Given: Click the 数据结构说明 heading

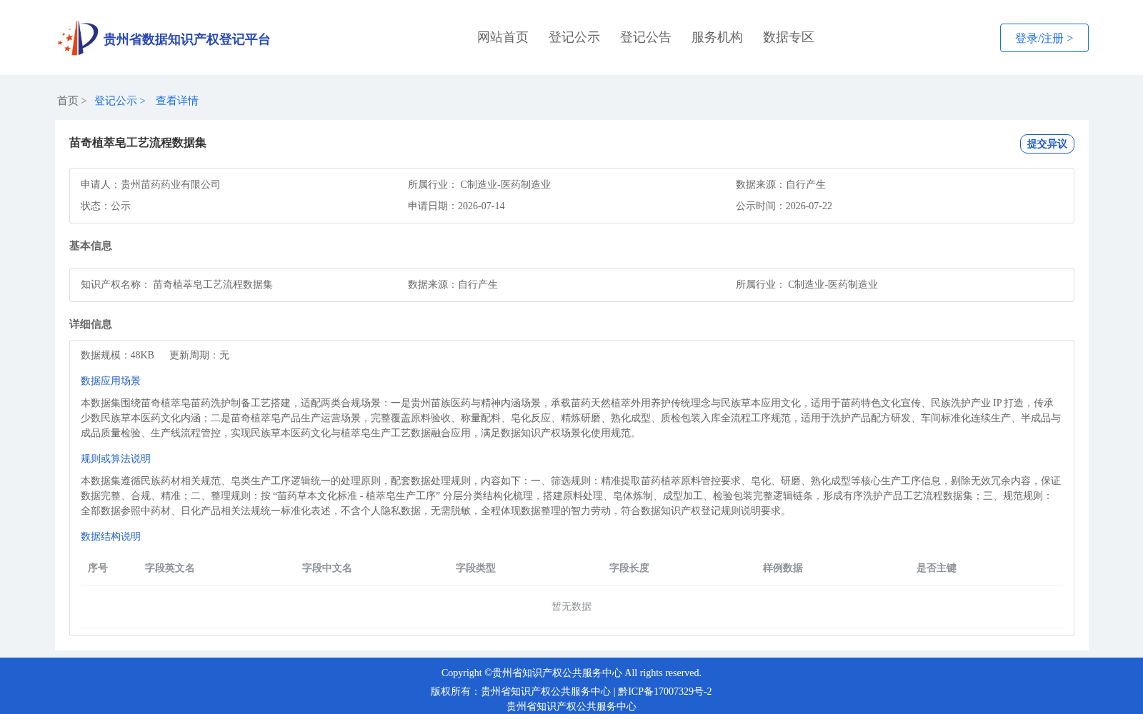Looking at the screenshot, I should [x=111, y=536].
